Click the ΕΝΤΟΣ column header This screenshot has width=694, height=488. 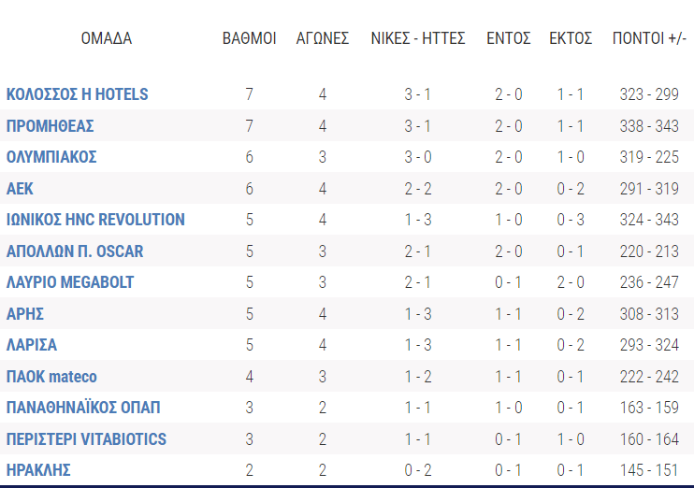click(509, 38)
